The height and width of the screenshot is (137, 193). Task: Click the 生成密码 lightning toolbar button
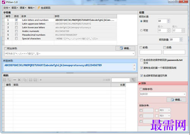point(44,8)
